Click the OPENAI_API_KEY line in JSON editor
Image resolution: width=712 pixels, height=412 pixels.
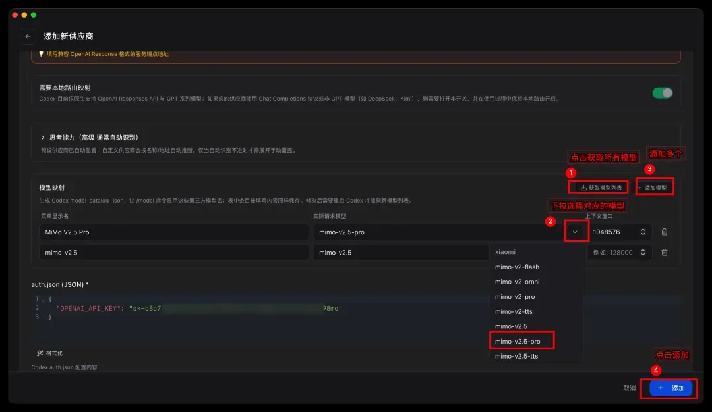[x=199, y=308]
